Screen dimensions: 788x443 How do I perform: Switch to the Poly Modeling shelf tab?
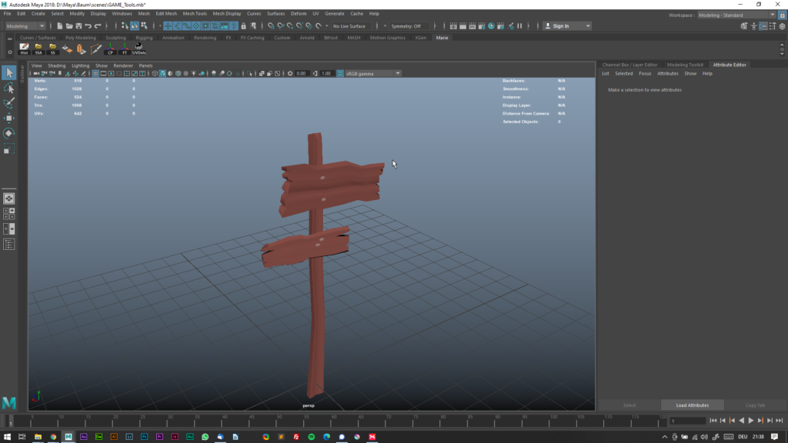(80, 38)
